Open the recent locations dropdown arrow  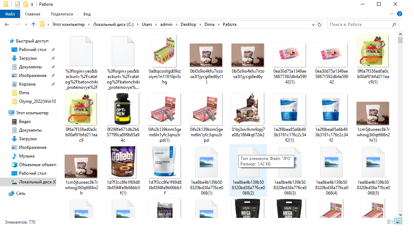pyautogui.click(x=26, y=24)
